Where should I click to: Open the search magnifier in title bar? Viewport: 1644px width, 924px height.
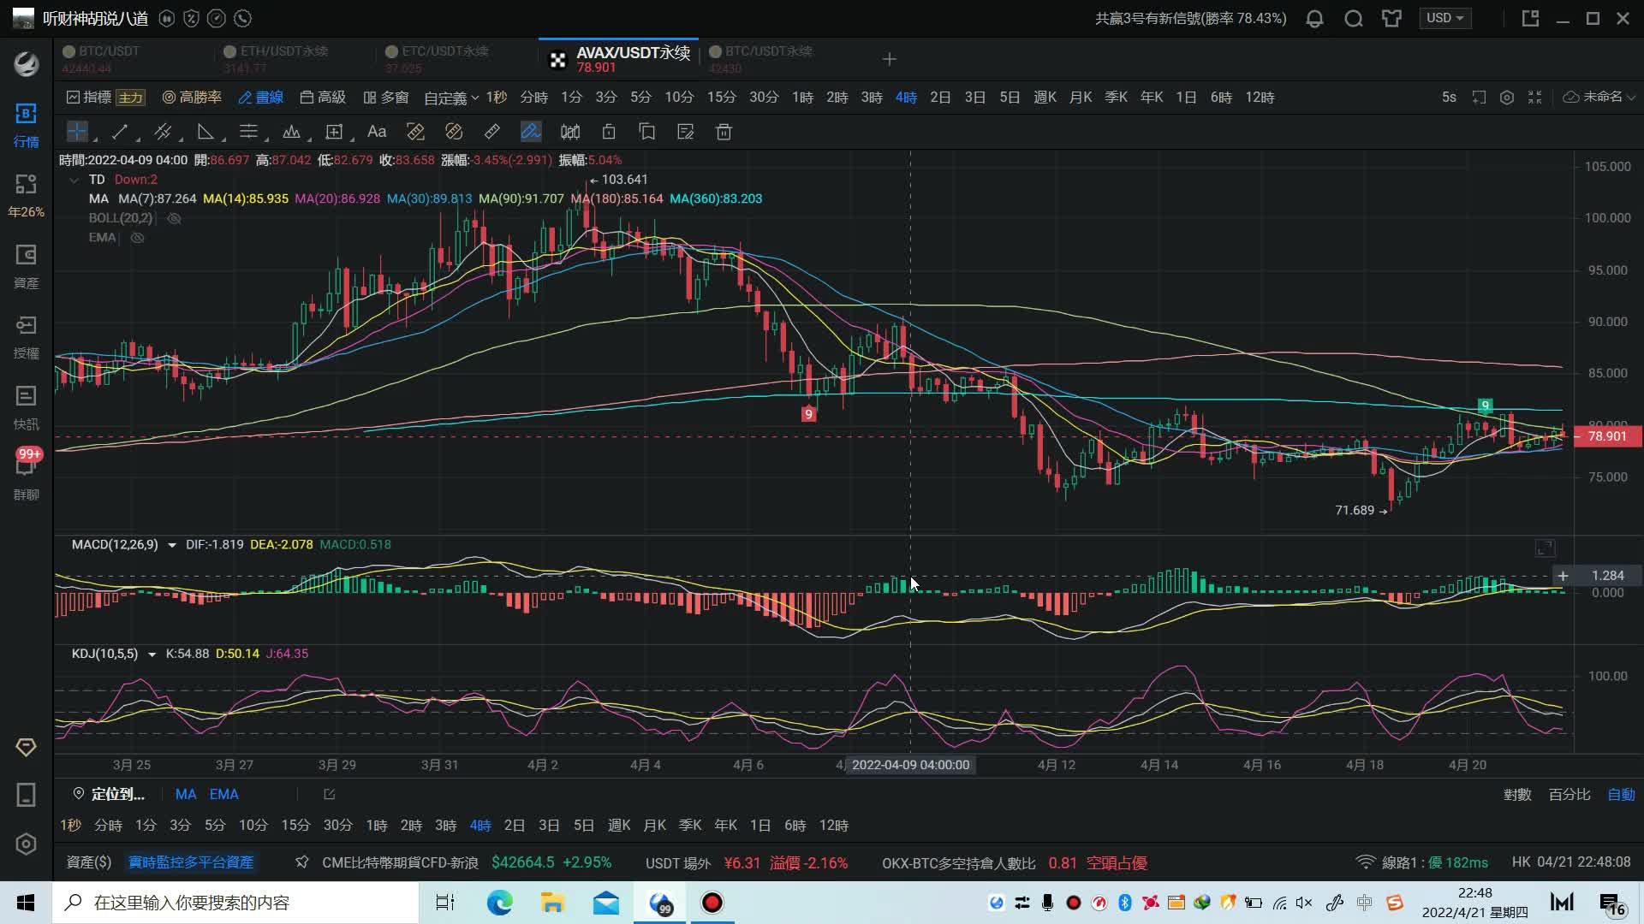point(1354,19)
